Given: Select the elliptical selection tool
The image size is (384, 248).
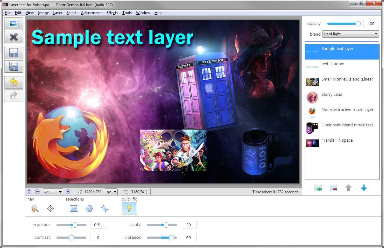Looking at the screenshot, I should click(89, 209).
